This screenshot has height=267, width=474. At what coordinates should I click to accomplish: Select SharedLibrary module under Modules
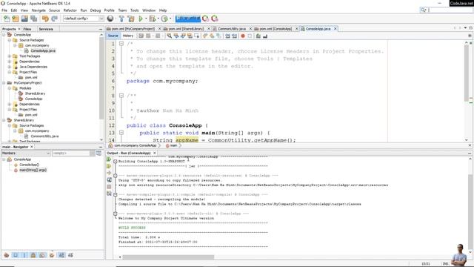pyautogui.click(x=35, y=93)
